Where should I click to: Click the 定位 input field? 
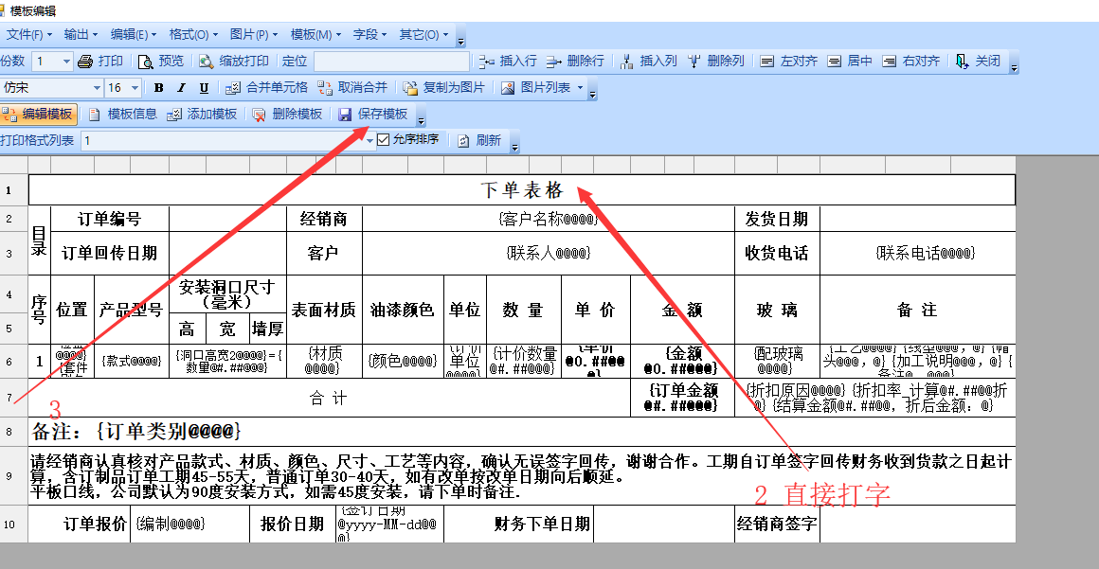tap(392, 61)
